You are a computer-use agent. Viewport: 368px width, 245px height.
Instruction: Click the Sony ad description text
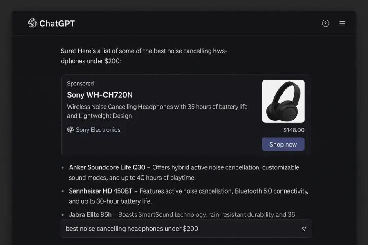[x=157, y=111]
